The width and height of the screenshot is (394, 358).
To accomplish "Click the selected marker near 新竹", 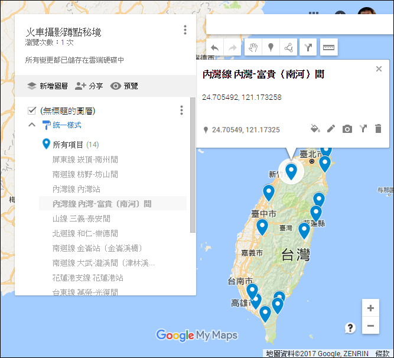I will point(291,171).
